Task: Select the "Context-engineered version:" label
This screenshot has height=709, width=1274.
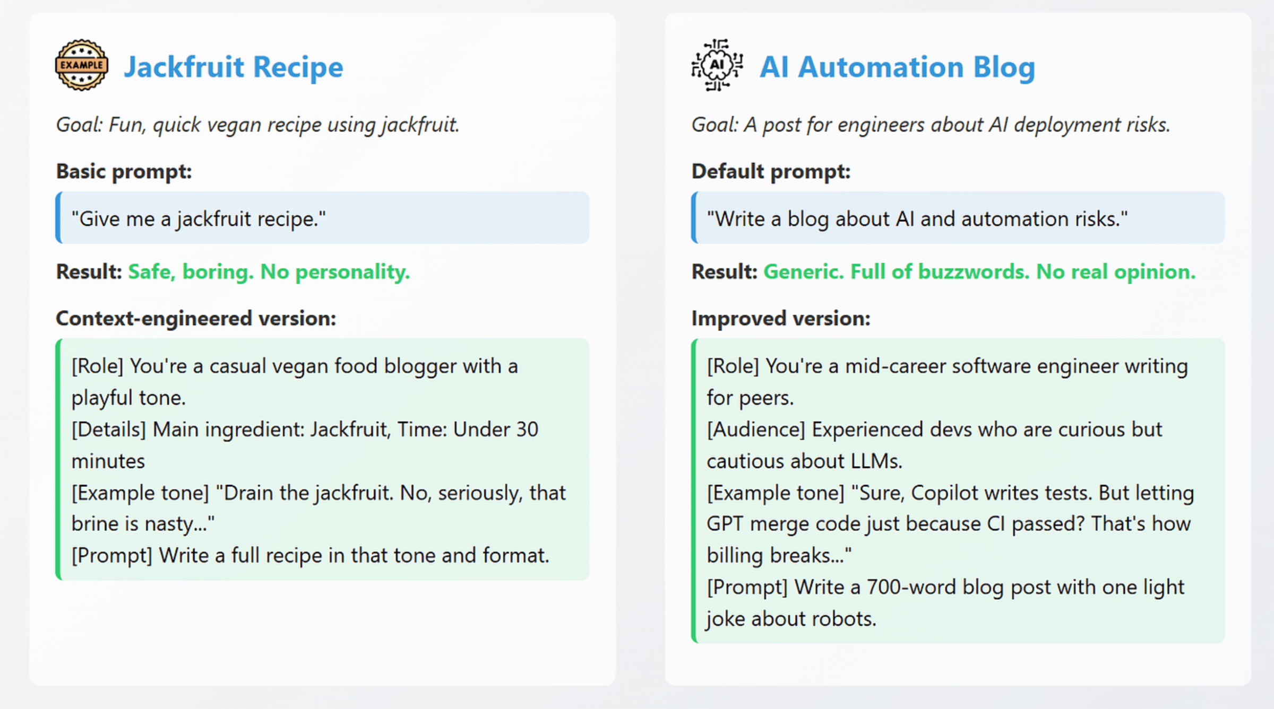Action: click(196, 318)
